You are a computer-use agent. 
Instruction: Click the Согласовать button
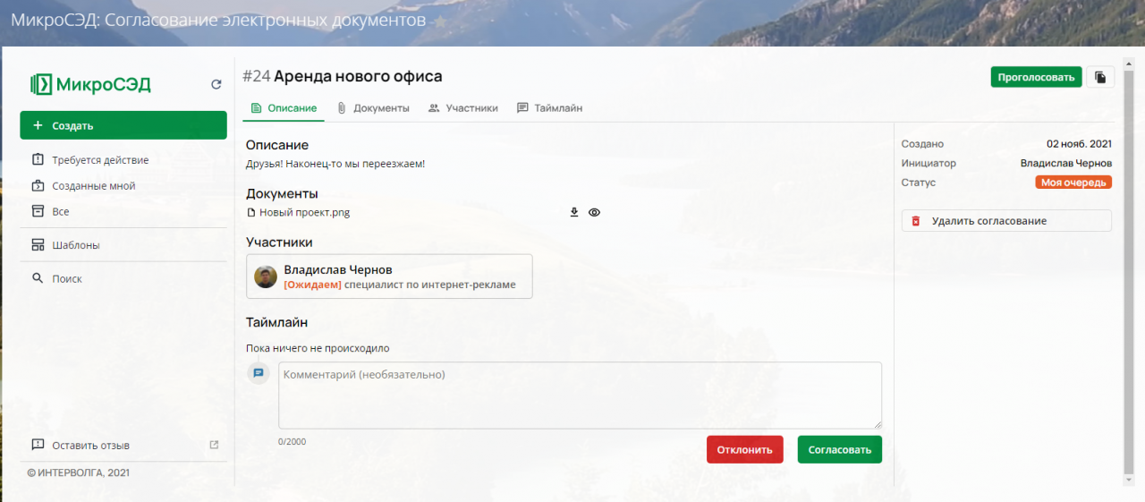point(839,449)
